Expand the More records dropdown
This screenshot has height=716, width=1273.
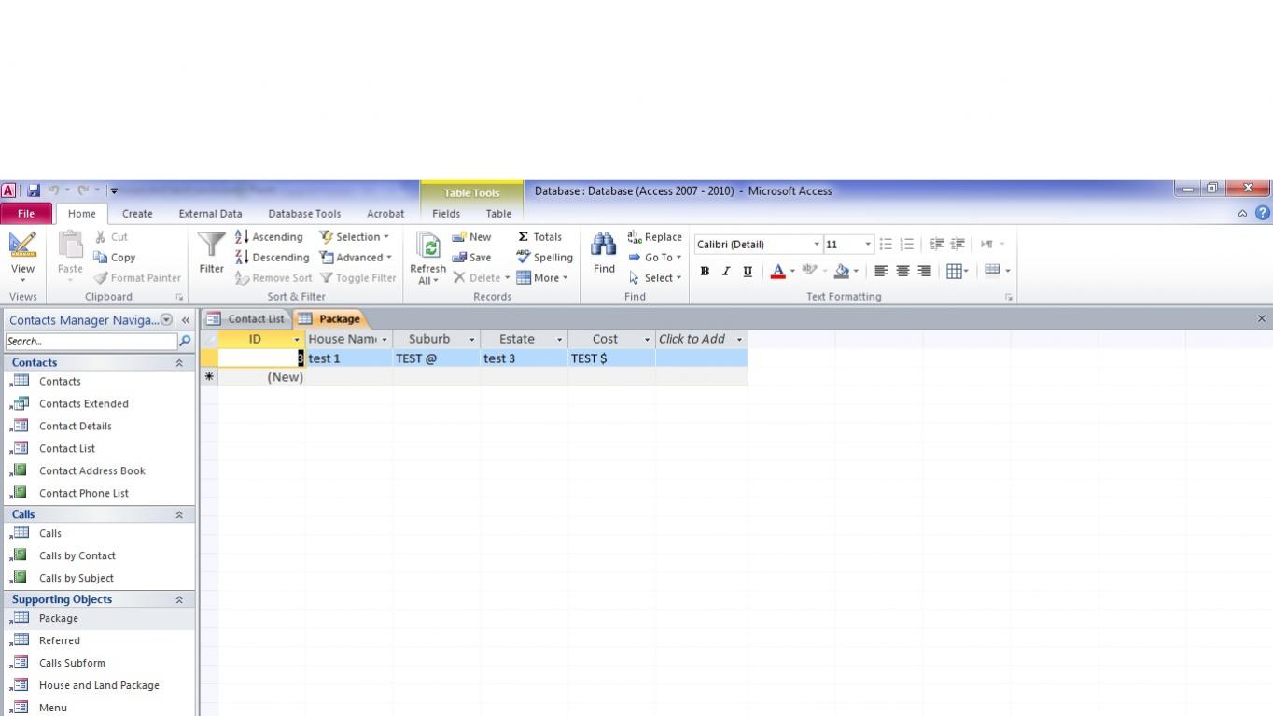542,278
